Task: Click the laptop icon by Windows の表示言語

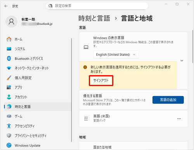Action: pos(86,47)
